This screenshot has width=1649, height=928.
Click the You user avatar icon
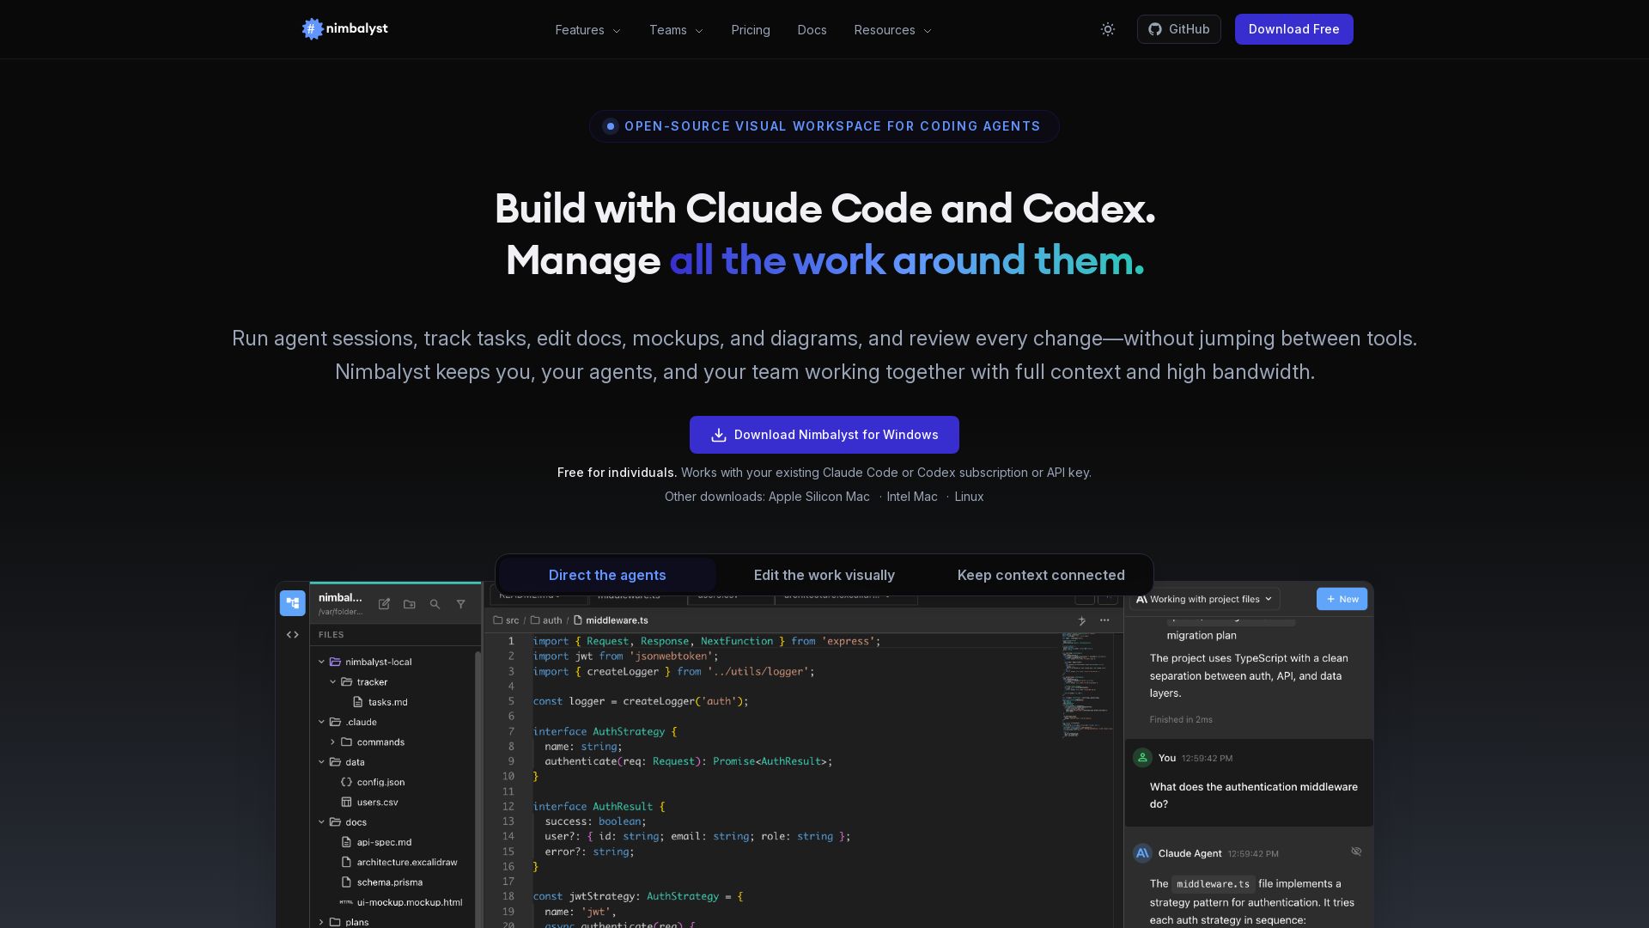coord(1142,758)
